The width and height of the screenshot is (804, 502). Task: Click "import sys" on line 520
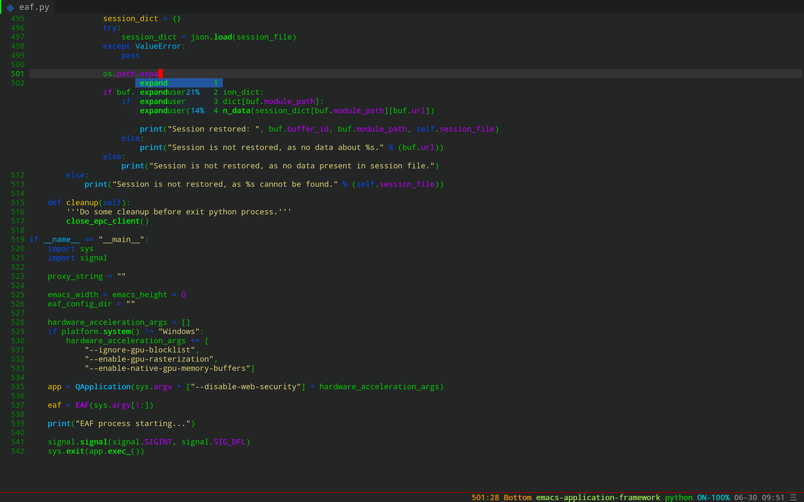pyautogui.click(x=70, y=248)
